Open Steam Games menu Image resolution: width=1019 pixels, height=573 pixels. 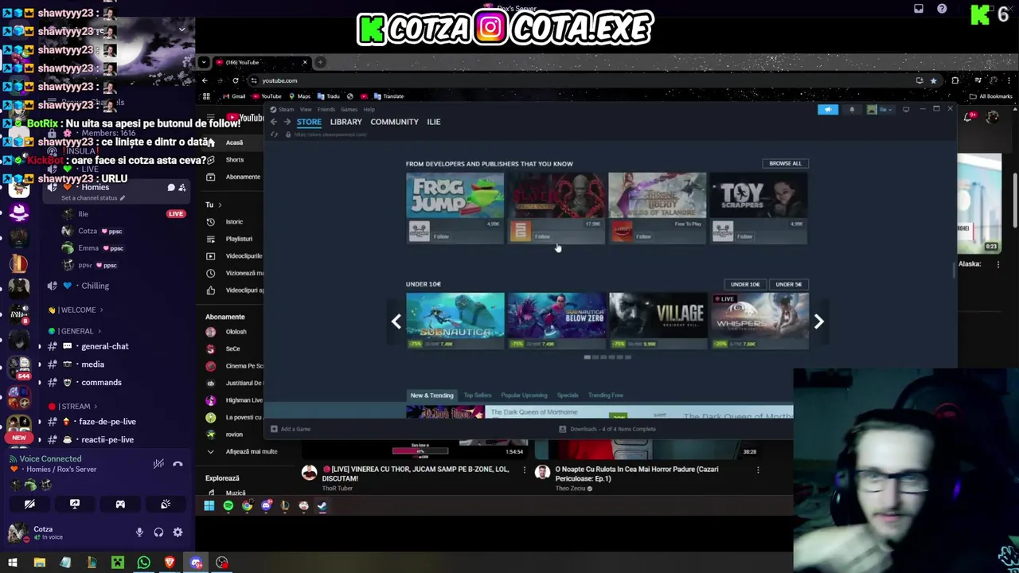click(347, 110)
